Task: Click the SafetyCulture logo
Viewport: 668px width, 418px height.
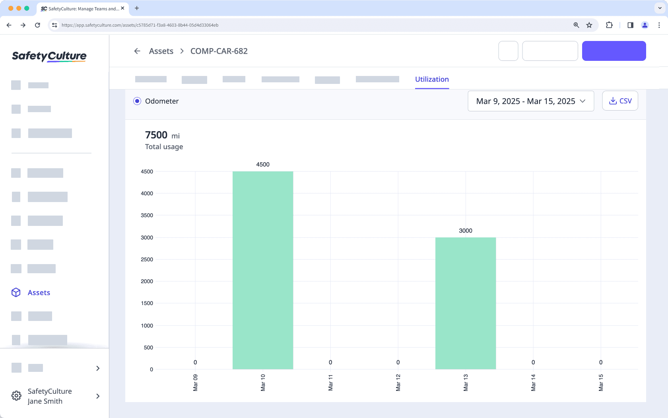Action: (x=49, y=56)
